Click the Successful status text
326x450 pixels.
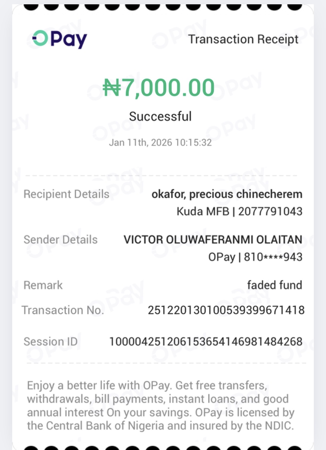click(160, 116)
